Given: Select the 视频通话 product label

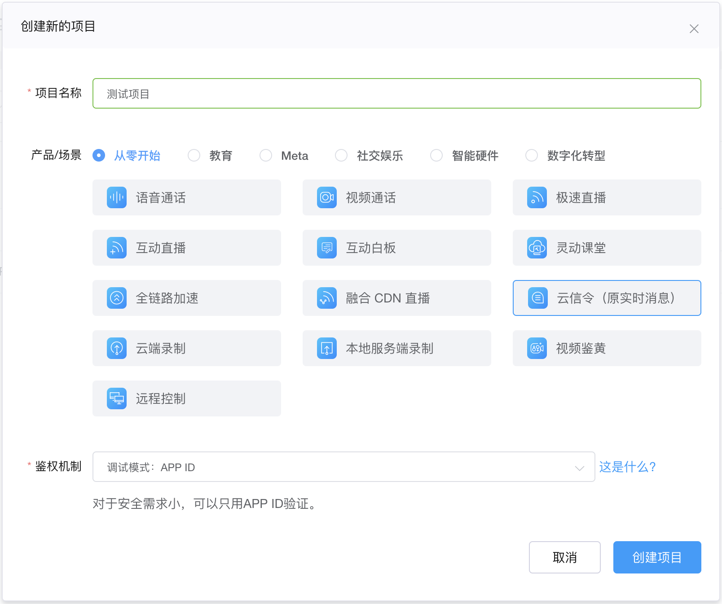Looking at the screenshot, I should (x=371, y=198).
